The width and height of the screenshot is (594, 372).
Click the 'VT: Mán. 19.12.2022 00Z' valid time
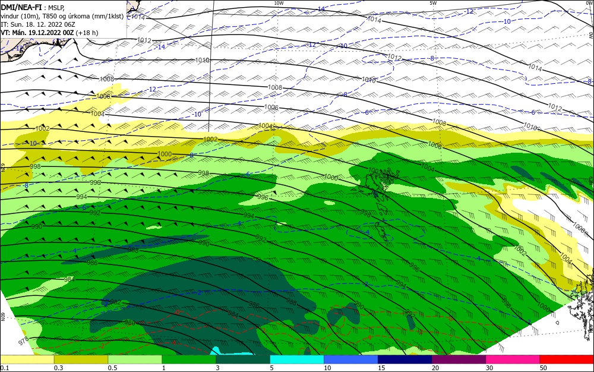[37, 33]
